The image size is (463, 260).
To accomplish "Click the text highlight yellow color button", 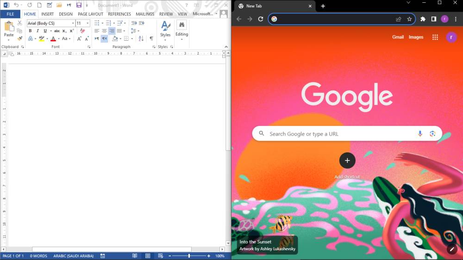I will [x=42, y=39].
